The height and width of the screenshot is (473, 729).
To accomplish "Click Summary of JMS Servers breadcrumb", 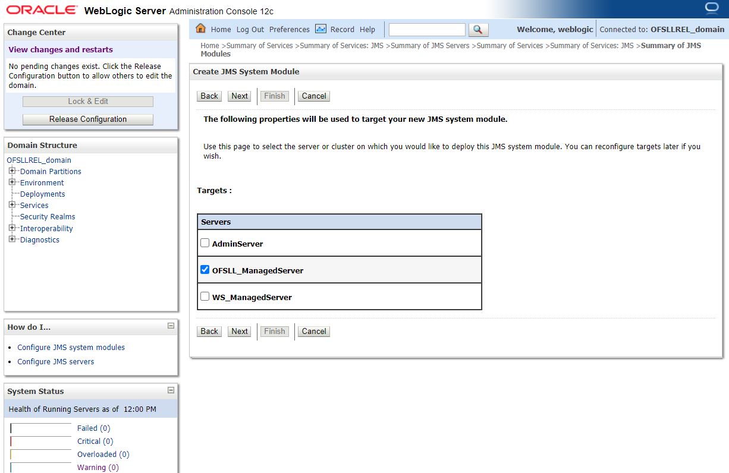I will pos(430,45).
